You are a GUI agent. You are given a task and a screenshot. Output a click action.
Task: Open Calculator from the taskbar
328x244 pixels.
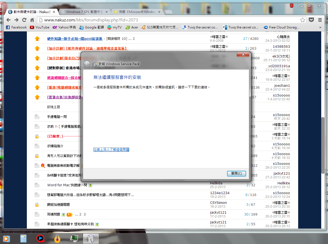coord(24,239)
